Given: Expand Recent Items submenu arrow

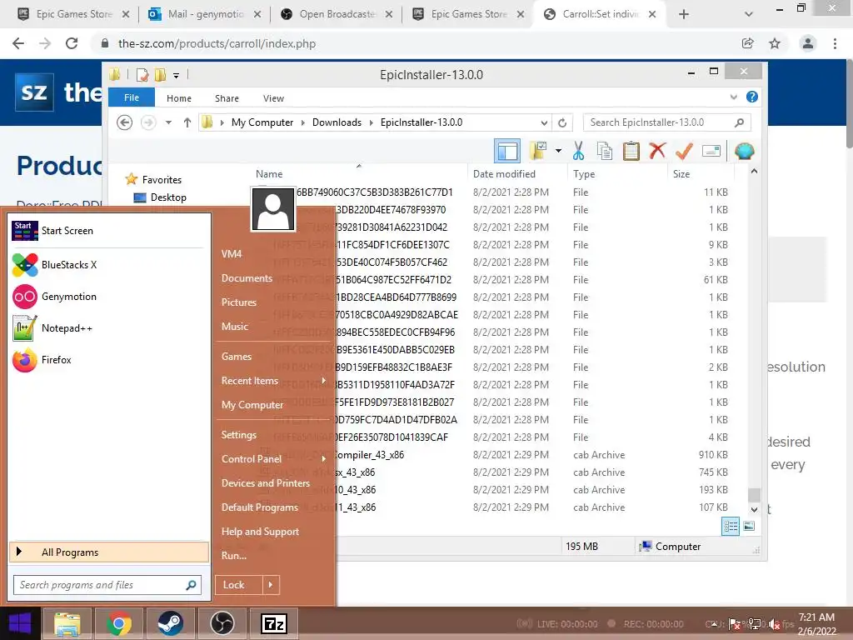Looking at the screenshot, I should [324, 380].
